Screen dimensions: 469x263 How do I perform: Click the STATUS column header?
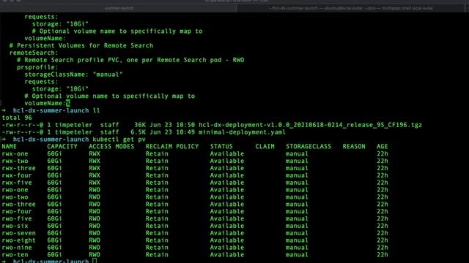coord(221,147)
